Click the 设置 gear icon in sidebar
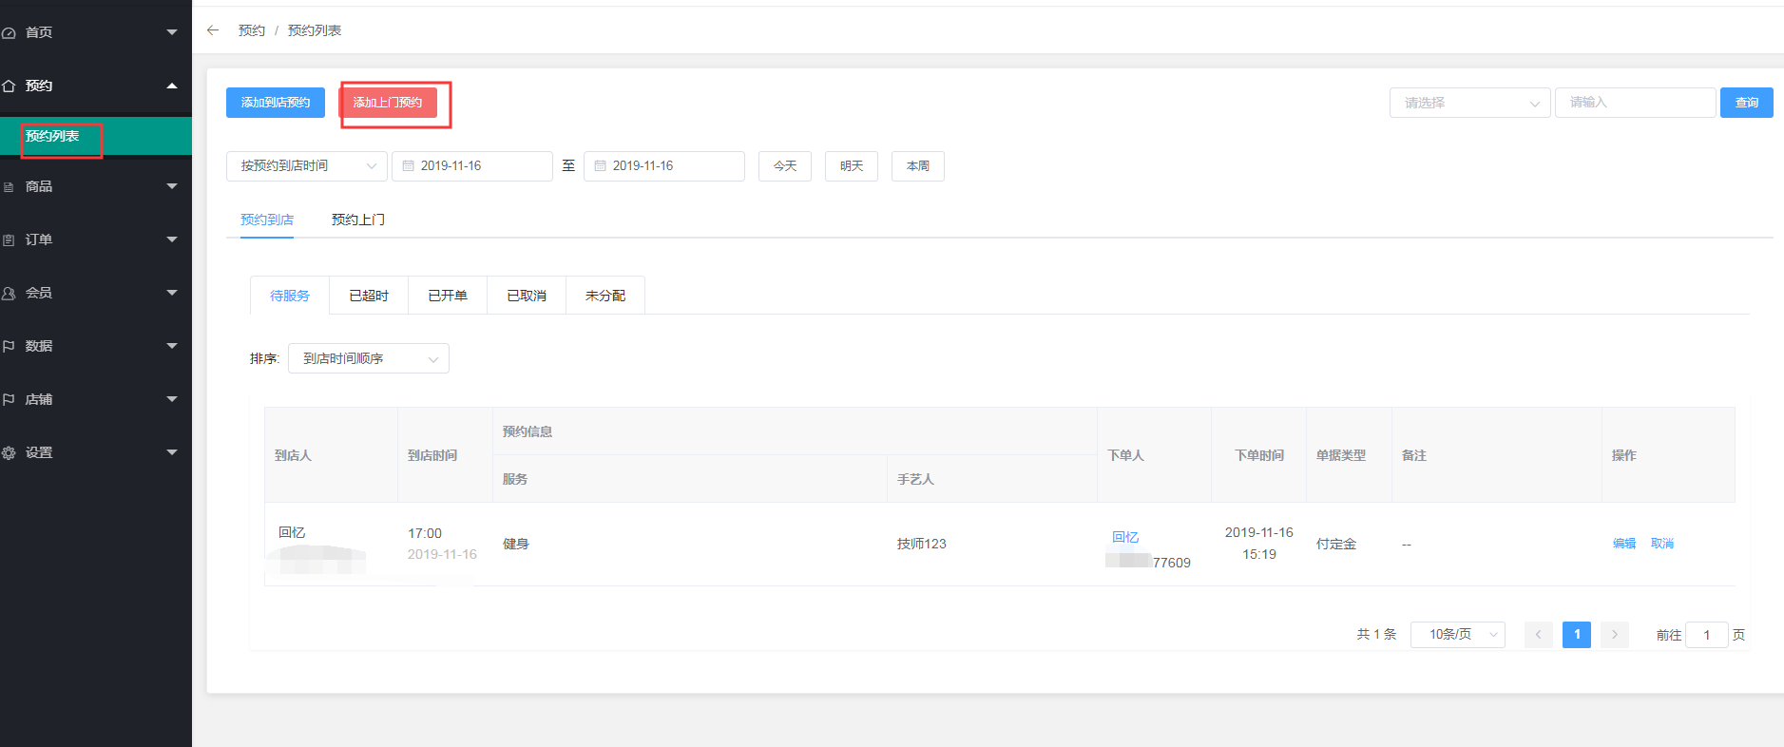 pos(9,453)
